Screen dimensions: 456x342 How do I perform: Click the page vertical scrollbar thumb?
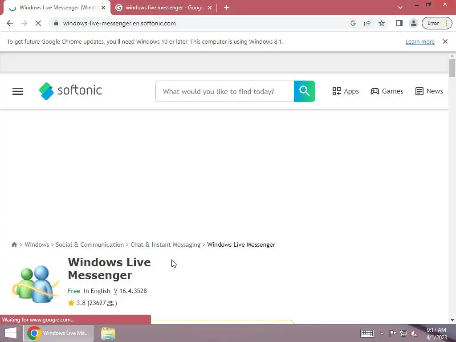click(452, 68)
